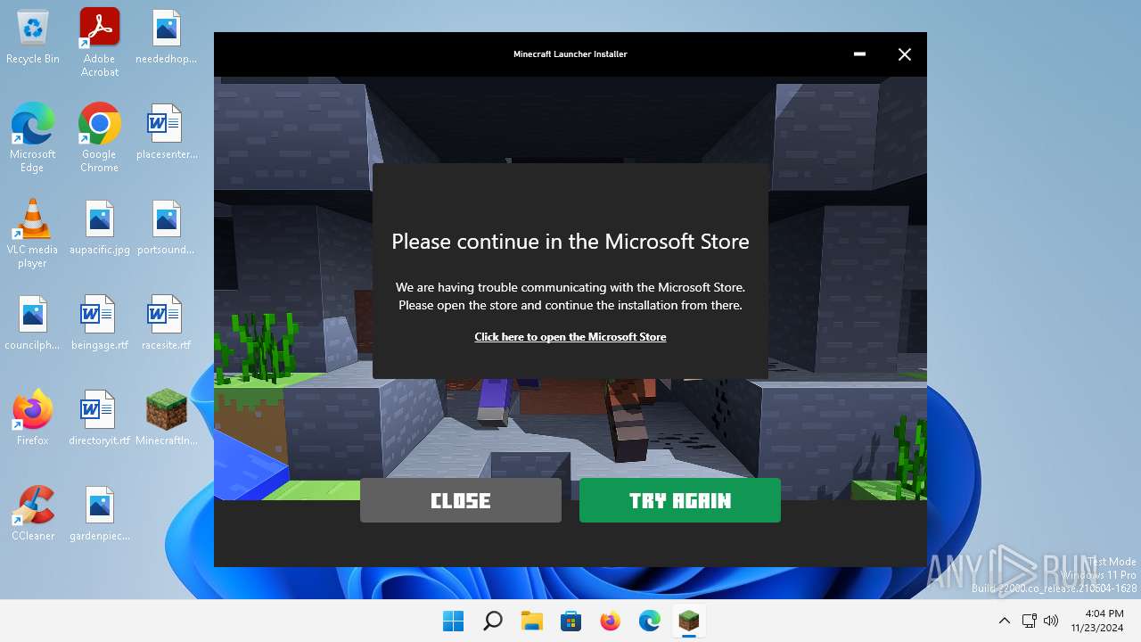Image resolution: width=1141 pixels, height=642 pixels.
Task: Open taskbar Search
Action: point(492,621)
